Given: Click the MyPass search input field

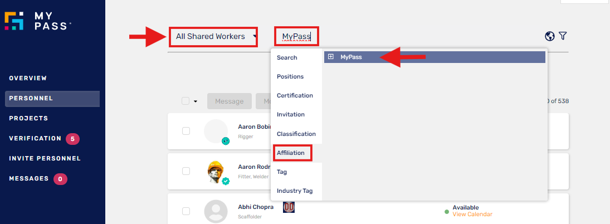Looking at the screenshot, I should [296, 37].
